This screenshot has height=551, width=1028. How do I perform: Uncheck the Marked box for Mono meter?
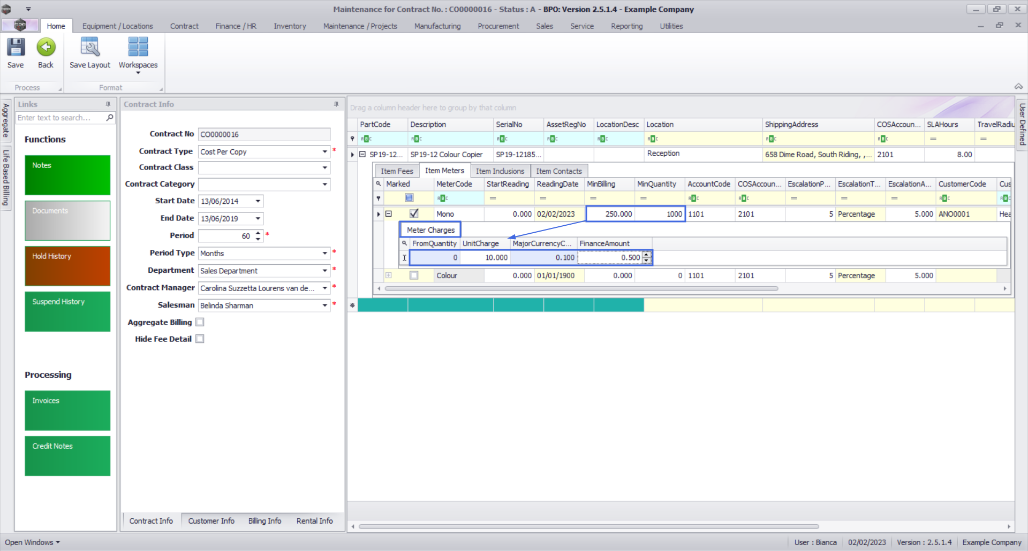[x=414, y=214]
